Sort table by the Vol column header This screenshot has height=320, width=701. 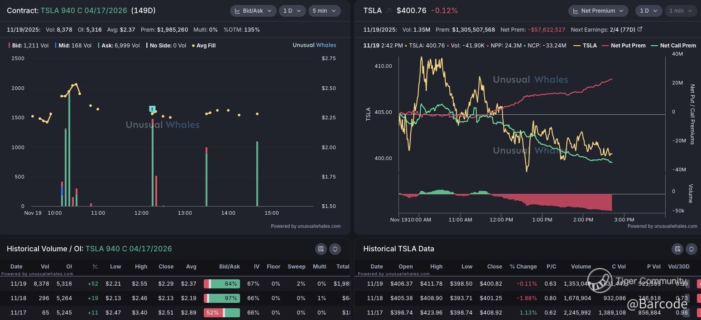click(44, 267)
